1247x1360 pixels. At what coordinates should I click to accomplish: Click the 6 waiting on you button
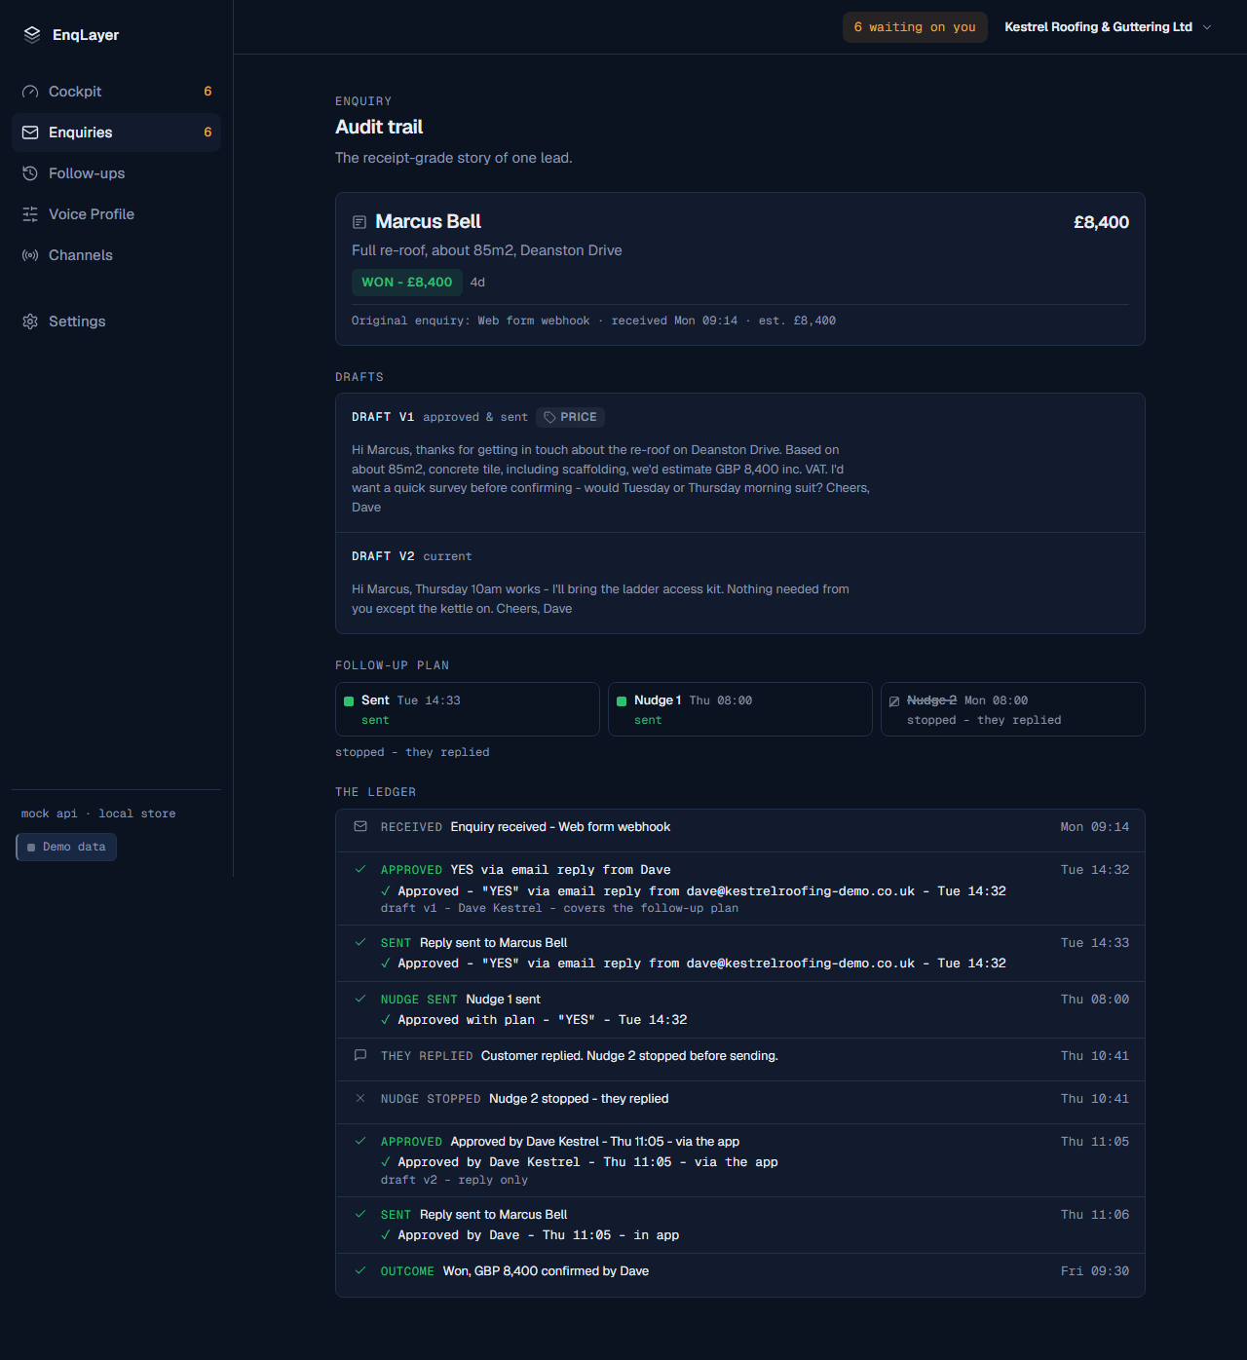click(915, 27)
